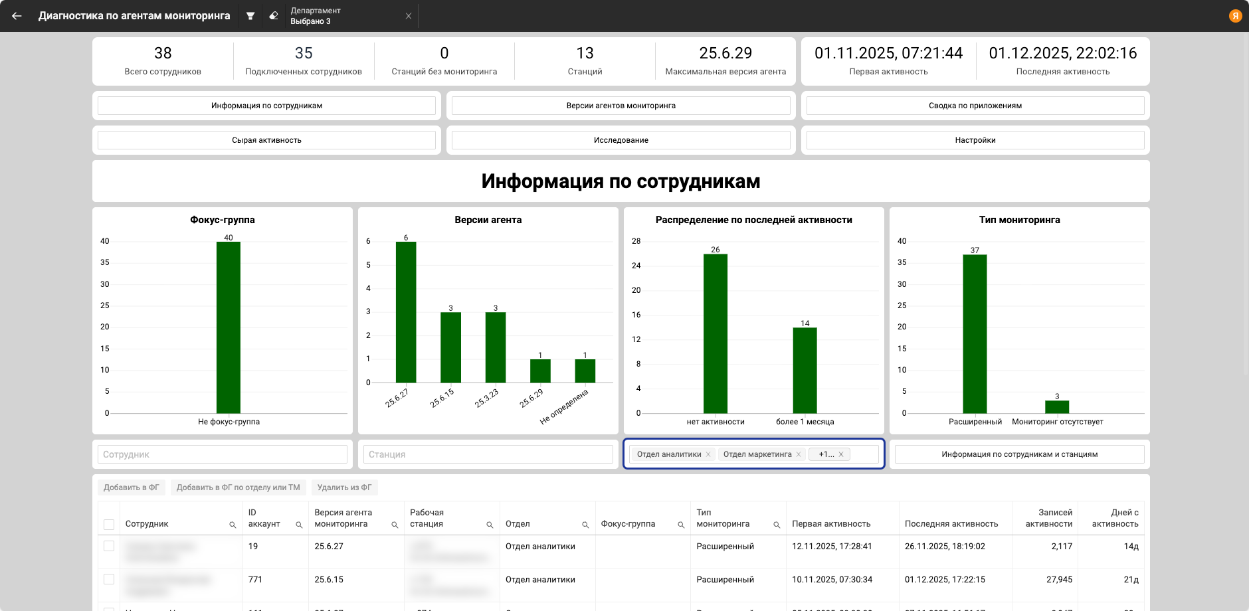Click the 35 Подключенных сотрудников indicator
The image size is (1249, 611).
[x=304, y=61]
